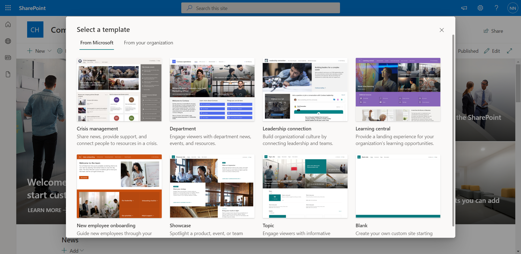Click the Blank title text
The height and width of the screenshot is (254, 521).
(361, 226)
